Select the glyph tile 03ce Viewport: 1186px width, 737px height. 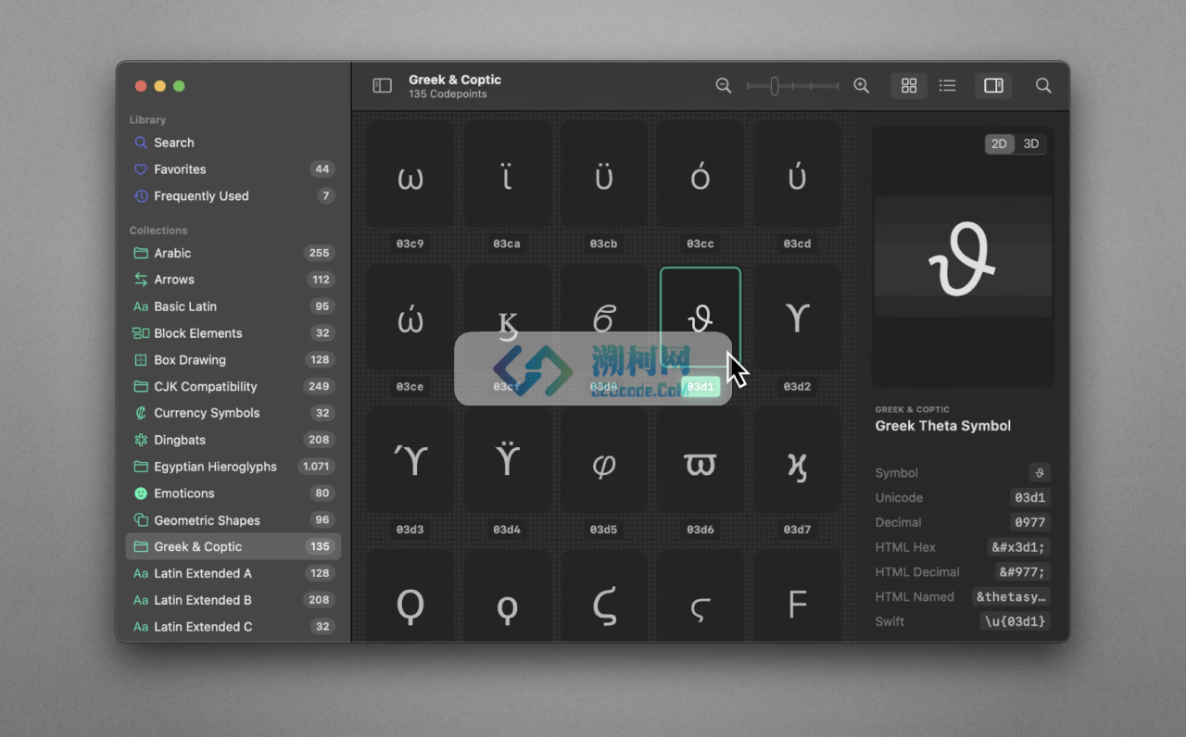(x=410, y=319)
